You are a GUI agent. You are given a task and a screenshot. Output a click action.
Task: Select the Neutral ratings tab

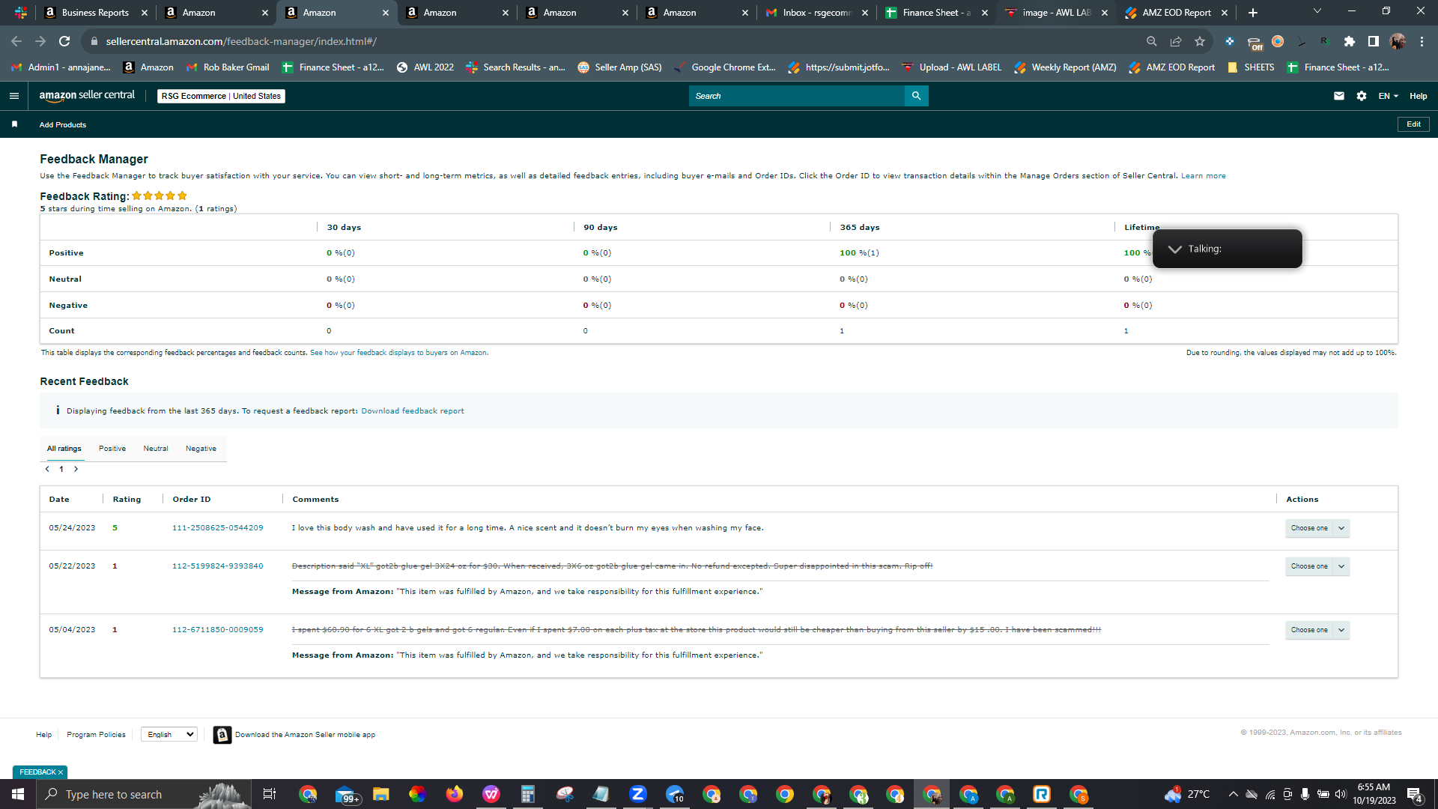point(156,449)
